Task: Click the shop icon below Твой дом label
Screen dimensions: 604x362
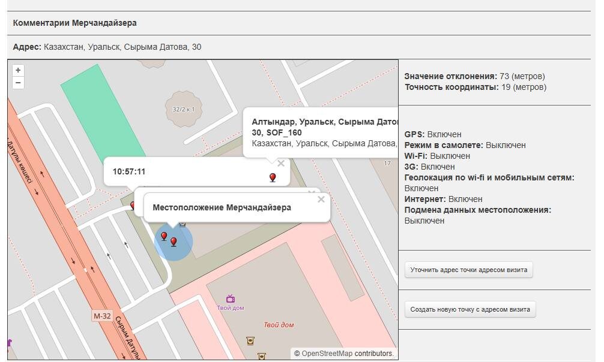Action: [250, 340]
